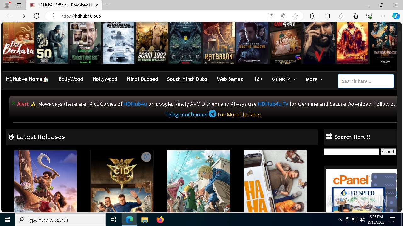Image resolution: width=403 pixels, height=226 pixels.
Task: Open the app available icon in address bar
Action: (270, 16)
